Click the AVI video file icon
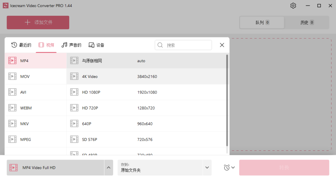 coord(12,92)
